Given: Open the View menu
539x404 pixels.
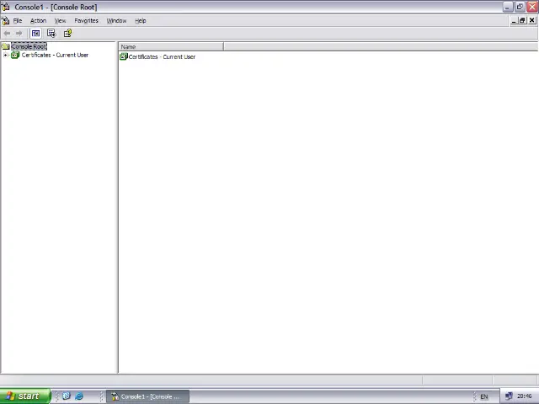Looking at the screenshot, I should (x=60, y=20).
